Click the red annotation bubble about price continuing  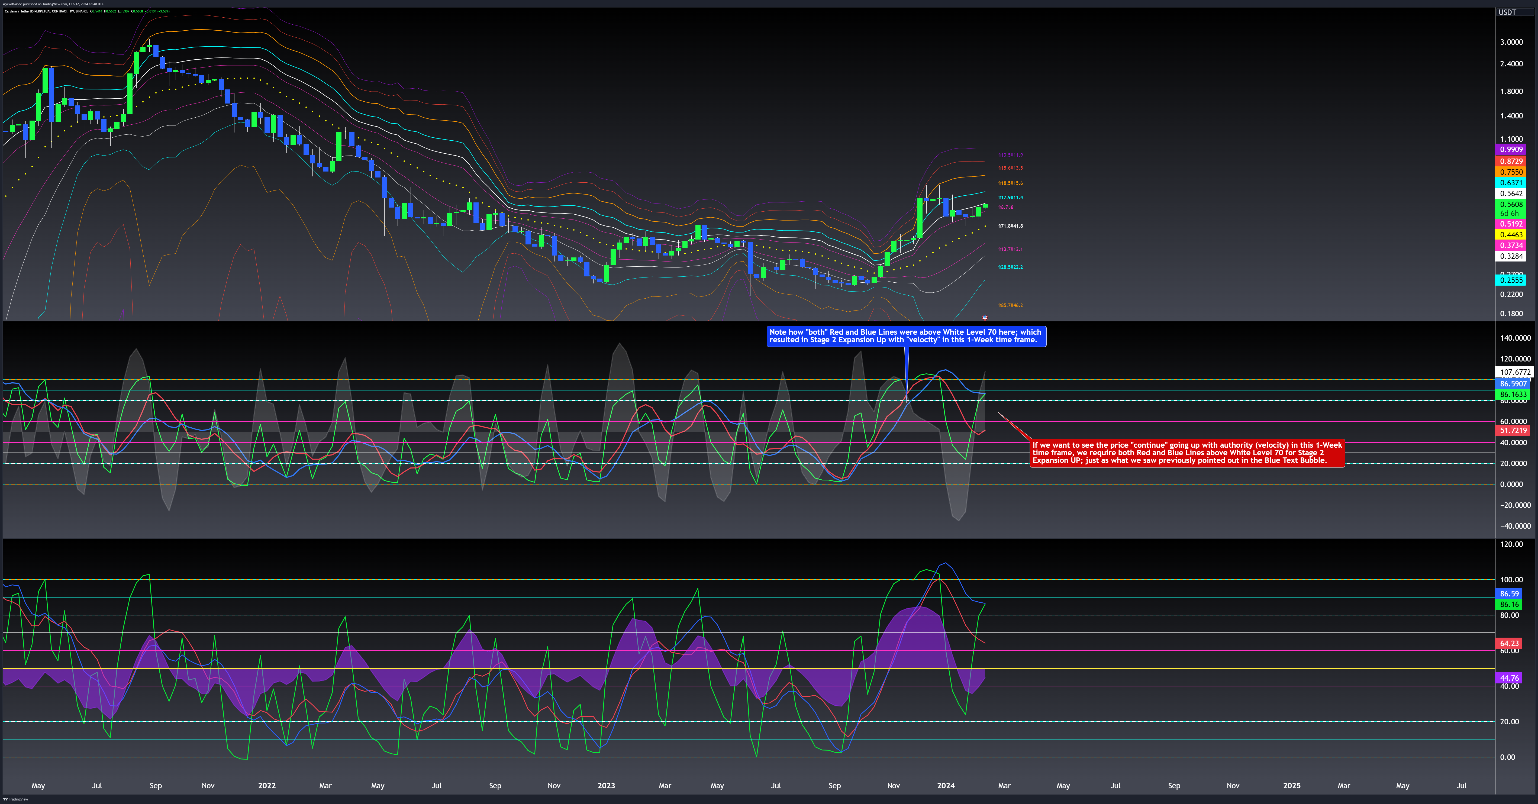click(1187, 453)
